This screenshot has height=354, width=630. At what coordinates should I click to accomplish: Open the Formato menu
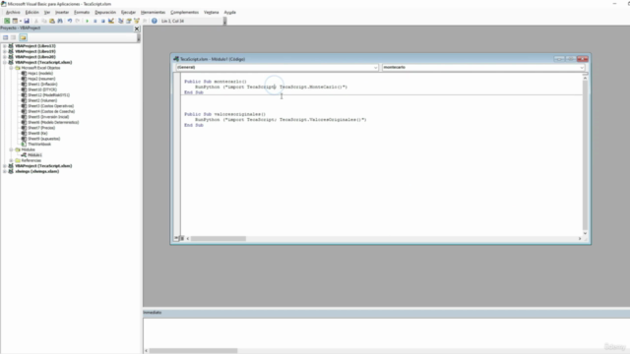pos(82,13)
